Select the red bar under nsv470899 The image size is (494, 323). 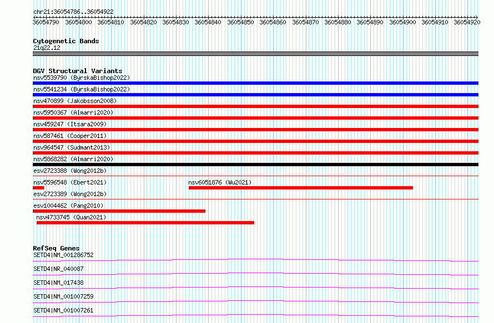(x=255, y=106)
